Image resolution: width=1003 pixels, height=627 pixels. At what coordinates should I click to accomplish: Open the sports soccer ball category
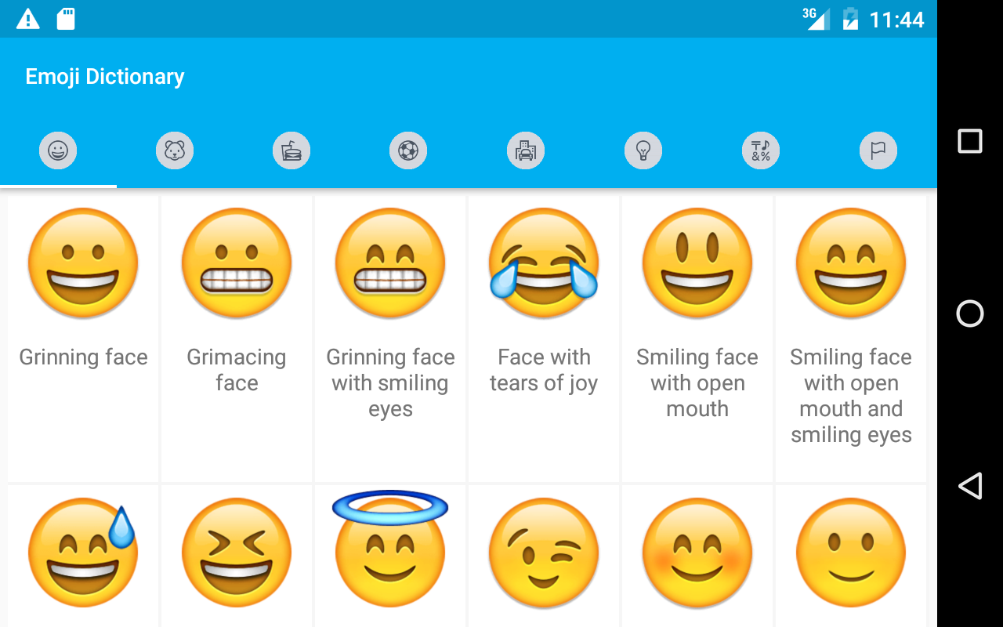(408, 150)
